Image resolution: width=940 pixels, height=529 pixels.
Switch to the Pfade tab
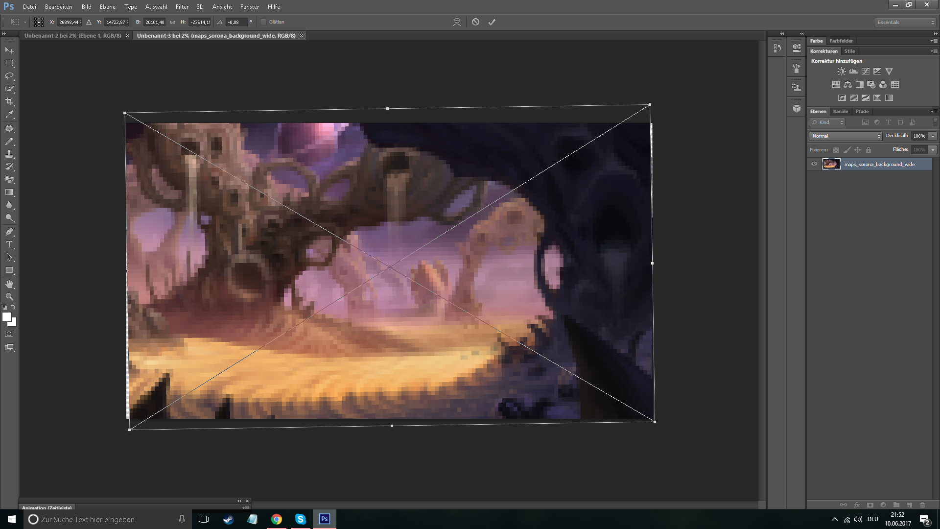click(862, 112)
